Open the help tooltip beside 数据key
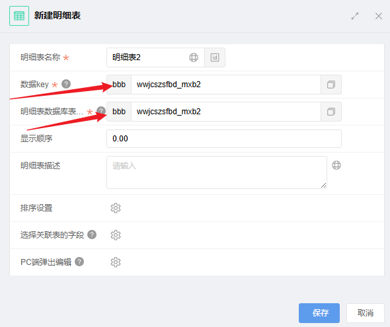 click(66, 84)
